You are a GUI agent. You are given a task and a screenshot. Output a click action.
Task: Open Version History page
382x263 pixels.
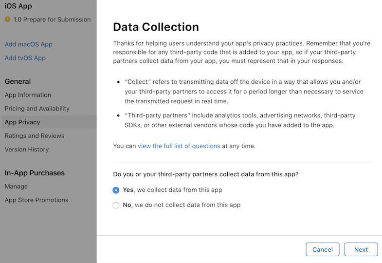pyautogui.click(x=27, y=150)
